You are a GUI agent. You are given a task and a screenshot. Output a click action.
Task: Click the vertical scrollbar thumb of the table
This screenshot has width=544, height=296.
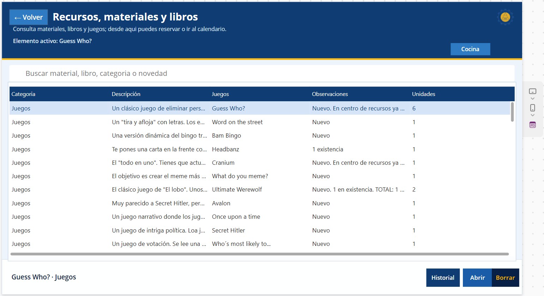512,112
